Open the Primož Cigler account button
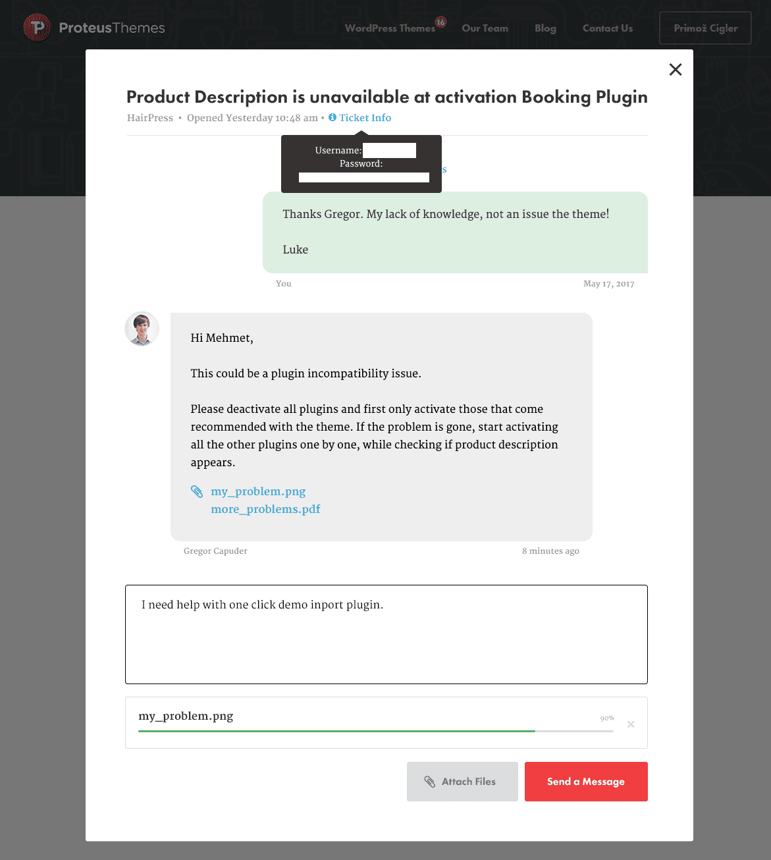Viewport: 771px width, 860px height. (705, 28)
